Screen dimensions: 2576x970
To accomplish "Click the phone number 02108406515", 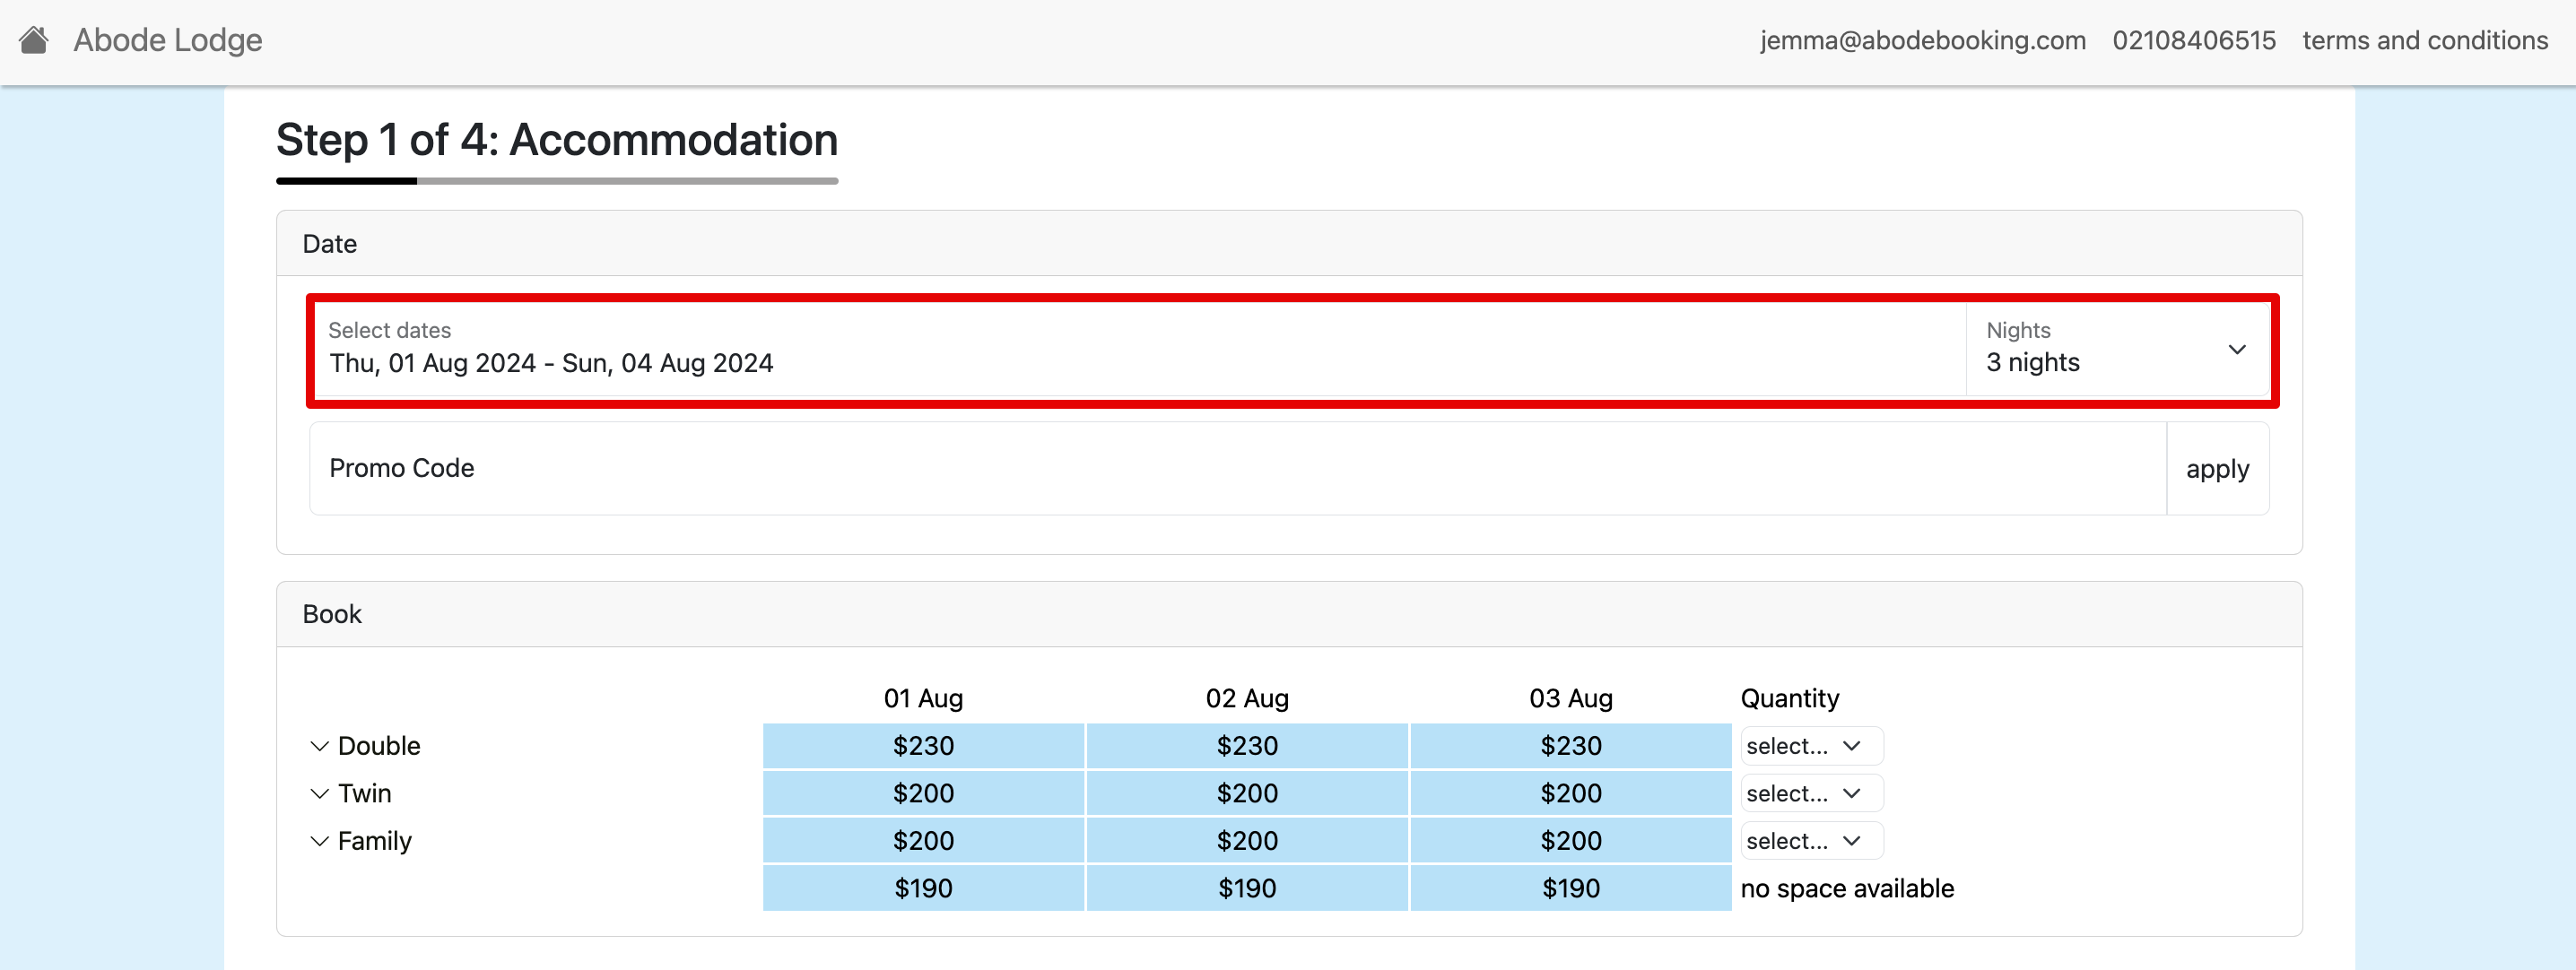I will tap(2193, 40).
